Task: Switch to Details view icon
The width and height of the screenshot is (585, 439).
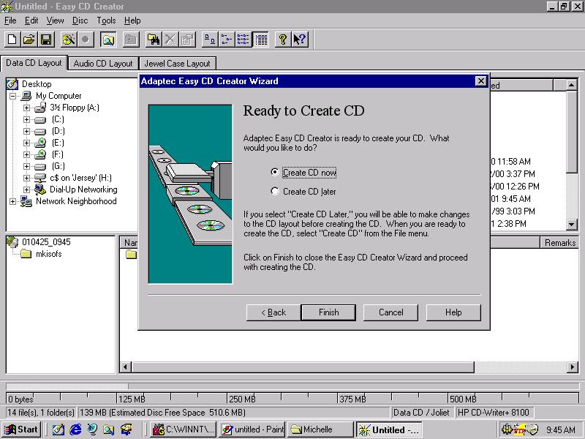Action: coord(261,40)
